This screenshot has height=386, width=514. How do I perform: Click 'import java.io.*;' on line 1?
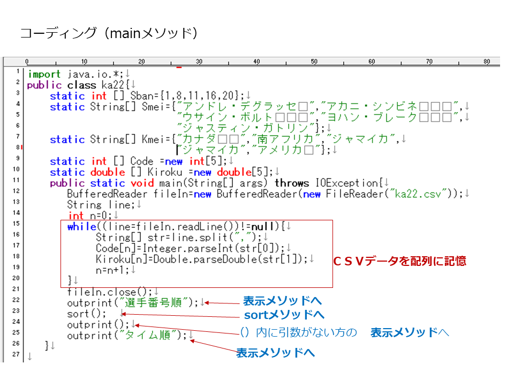pos(75,74)
